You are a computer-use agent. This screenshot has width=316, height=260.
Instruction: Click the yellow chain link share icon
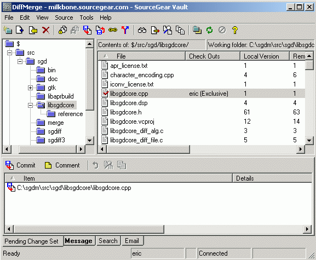click(x=113, y=30)
